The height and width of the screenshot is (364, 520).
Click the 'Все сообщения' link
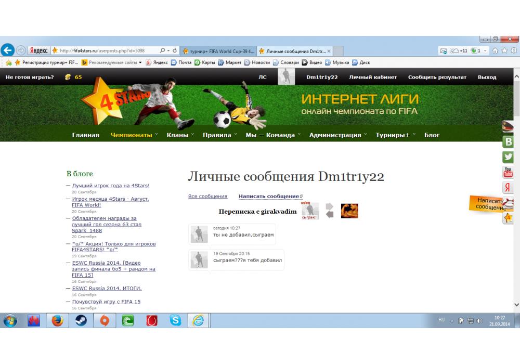[207, 197]
